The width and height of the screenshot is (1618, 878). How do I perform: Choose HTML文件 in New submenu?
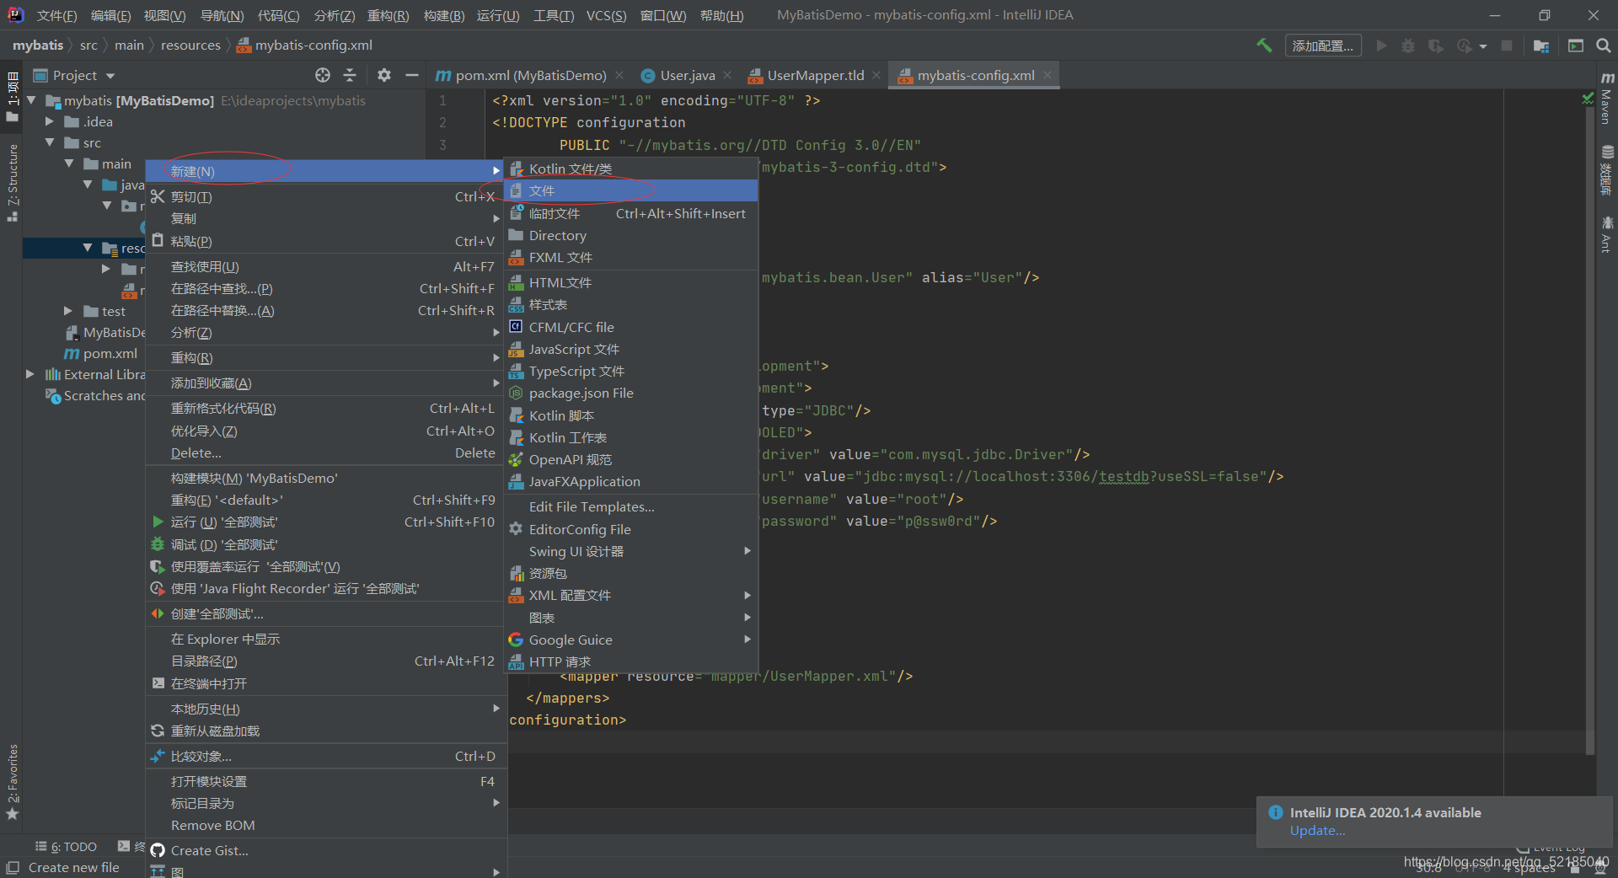(x=630, y=282)
